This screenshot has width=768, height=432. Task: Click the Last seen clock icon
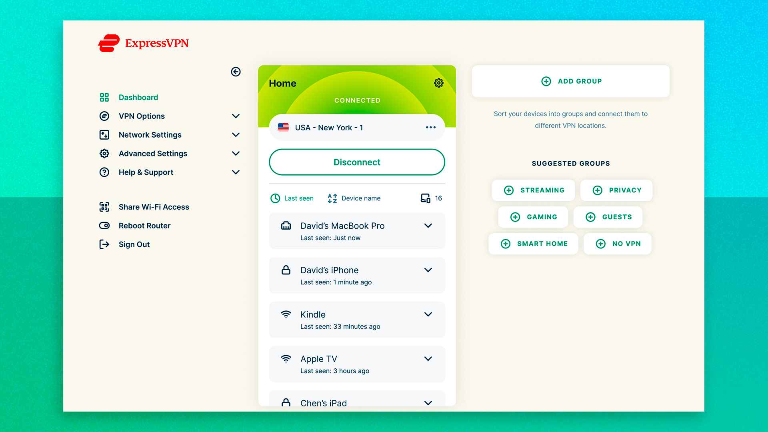click(x=275, y=198)
